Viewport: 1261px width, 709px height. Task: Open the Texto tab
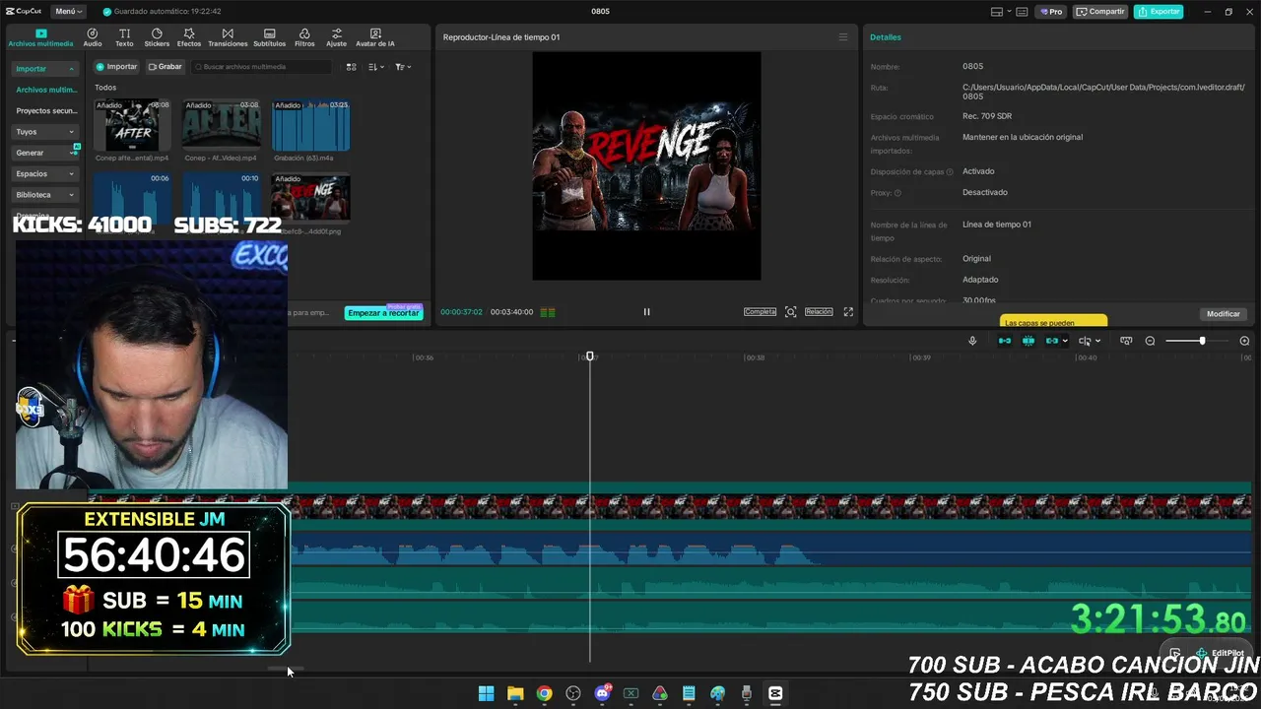click(x=124, y=37)
